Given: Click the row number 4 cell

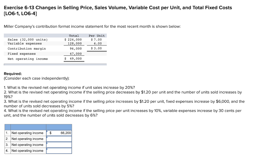Looking at the screenshot, I should coord(7,150).
